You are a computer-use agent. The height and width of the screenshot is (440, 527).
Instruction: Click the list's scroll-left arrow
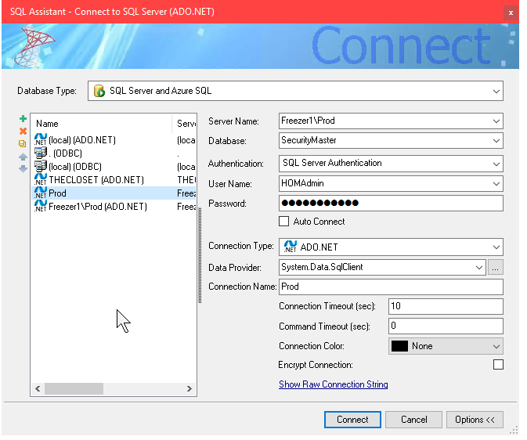click(38, 389)
